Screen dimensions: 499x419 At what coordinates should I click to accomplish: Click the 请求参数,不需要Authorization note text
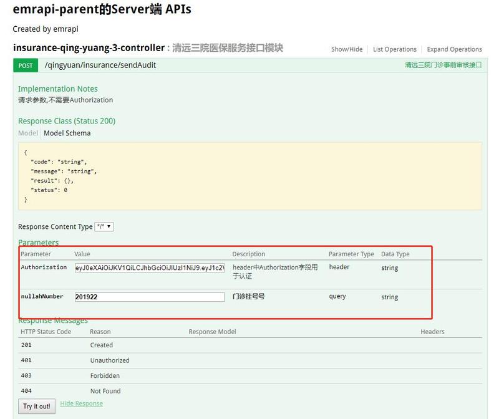click(x=65, y=100)
